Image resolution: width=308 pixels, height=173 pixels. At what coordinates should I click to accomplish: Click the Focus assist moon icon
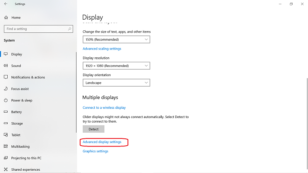[6, 89]
